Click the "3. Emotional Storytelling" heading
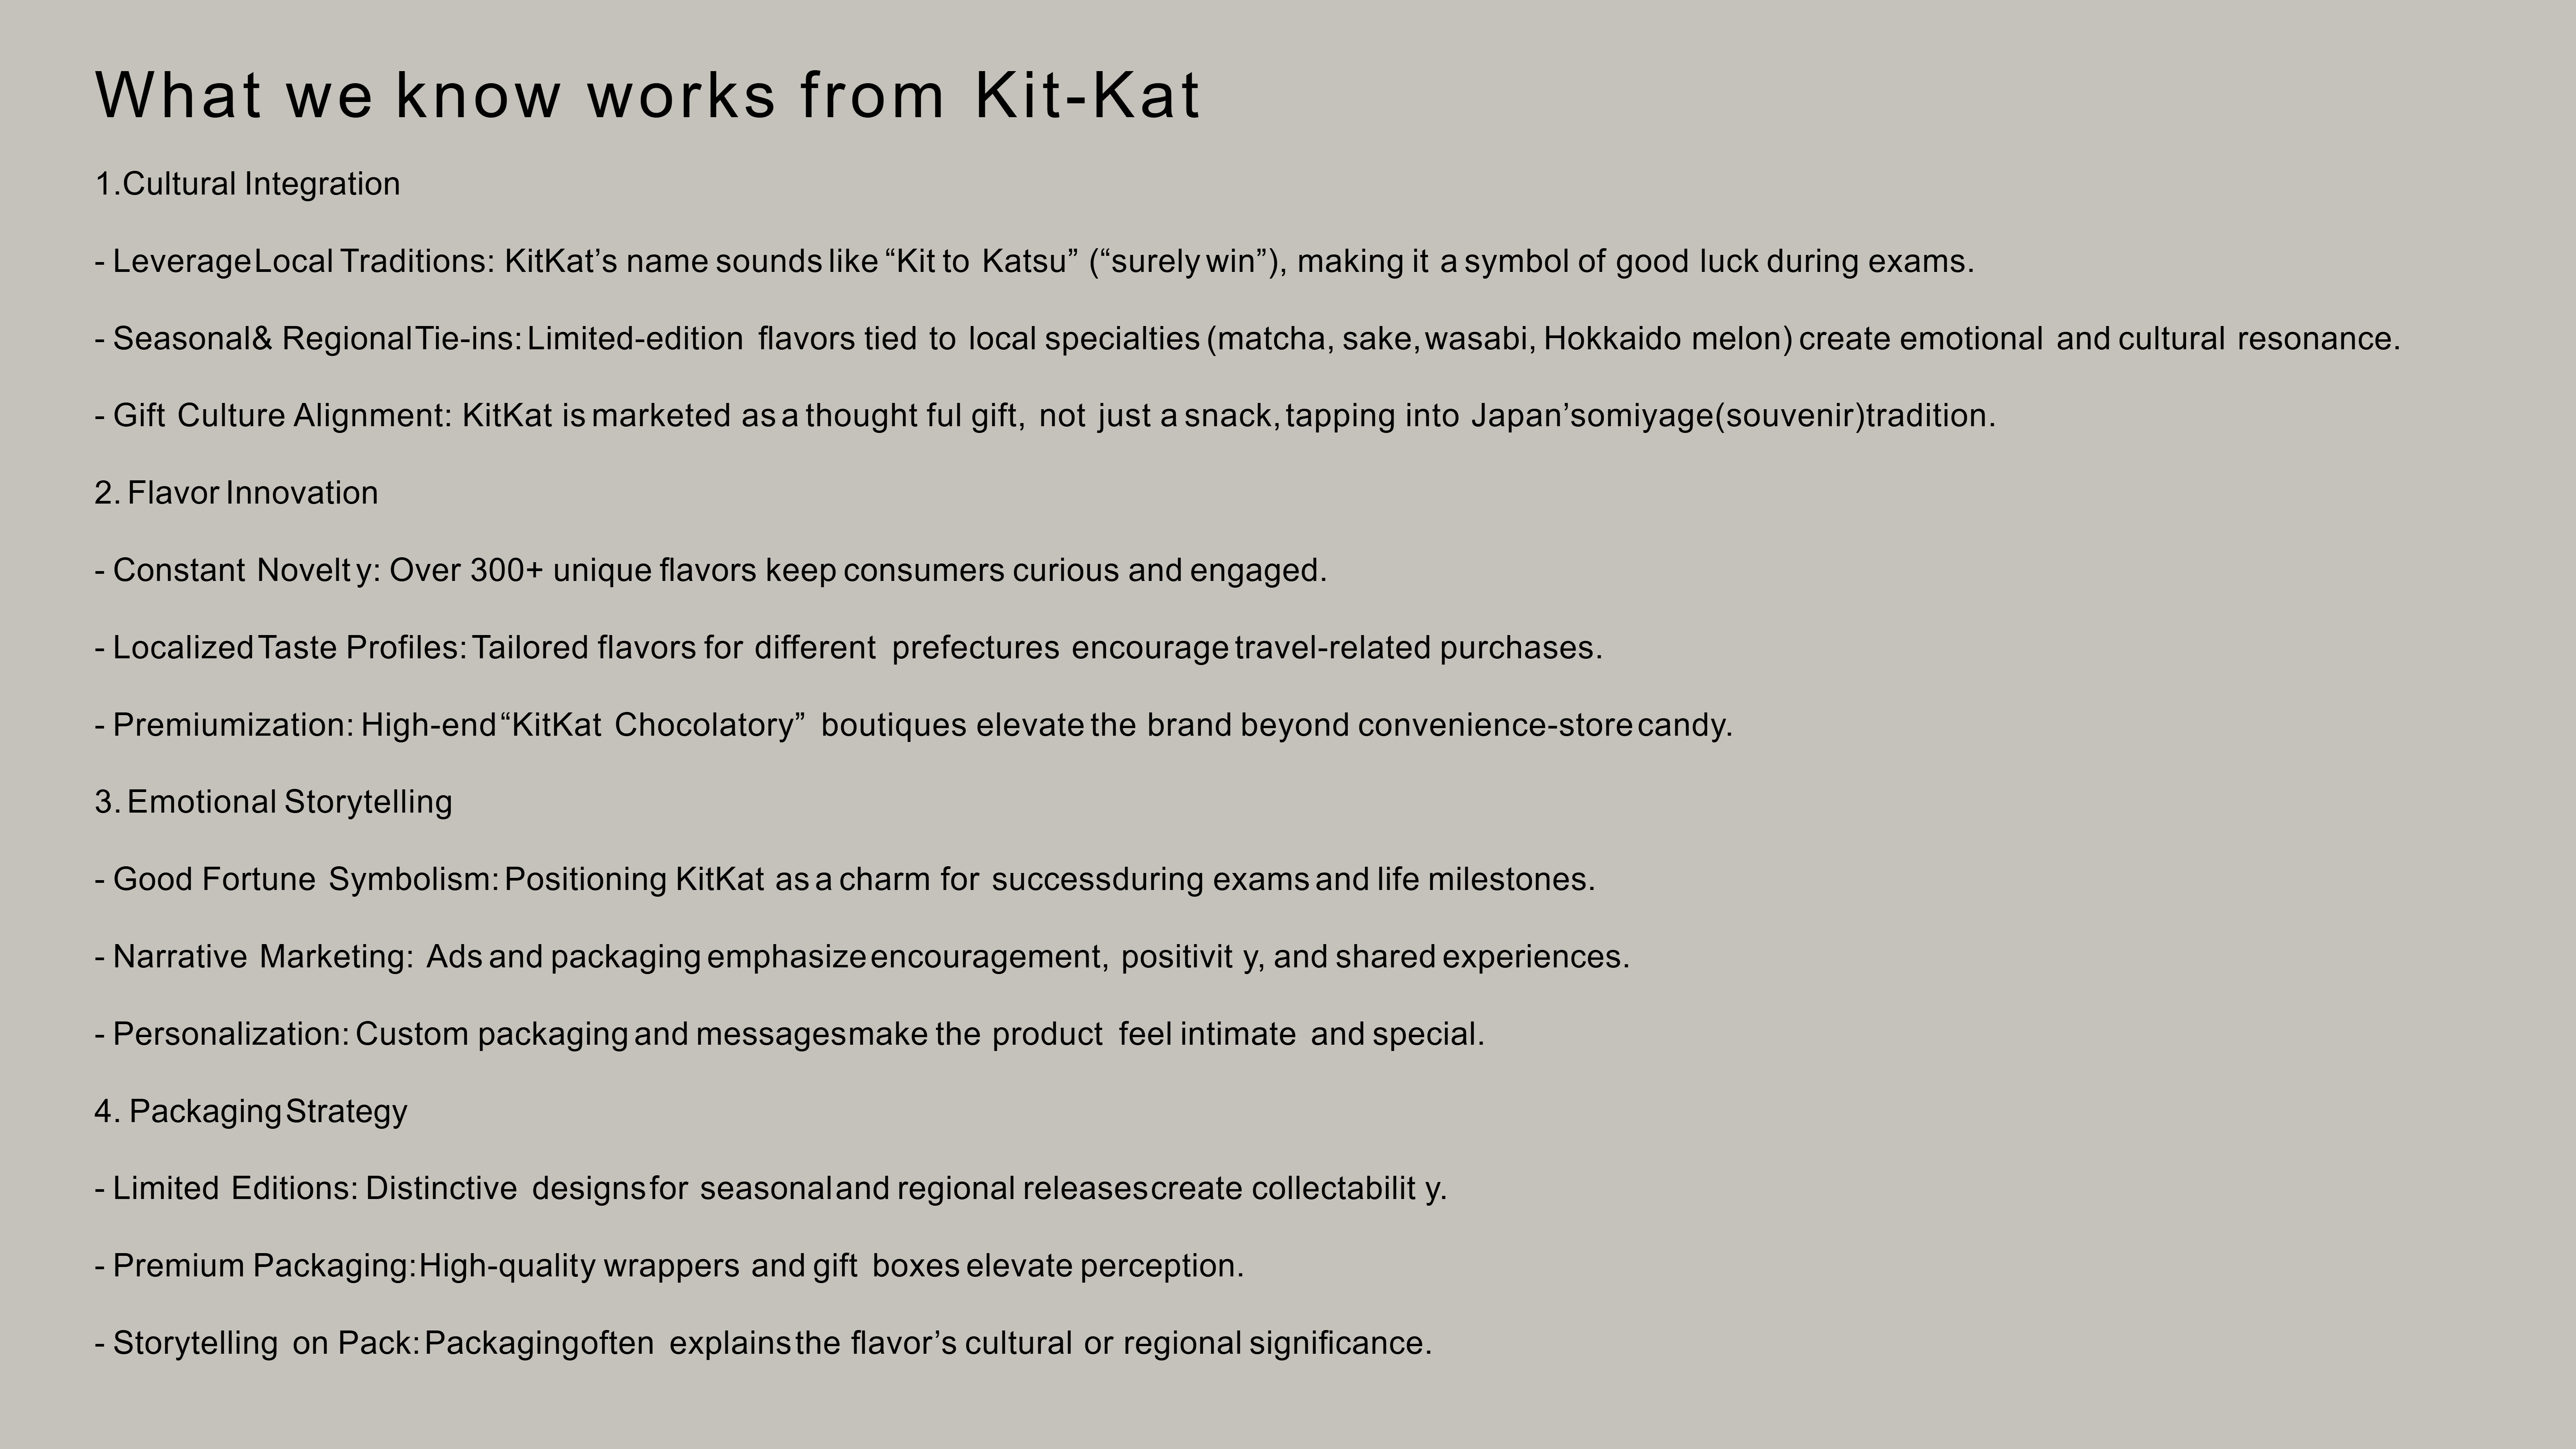2576x1449 pixels. pyautogui.click(x=273, y=802)
